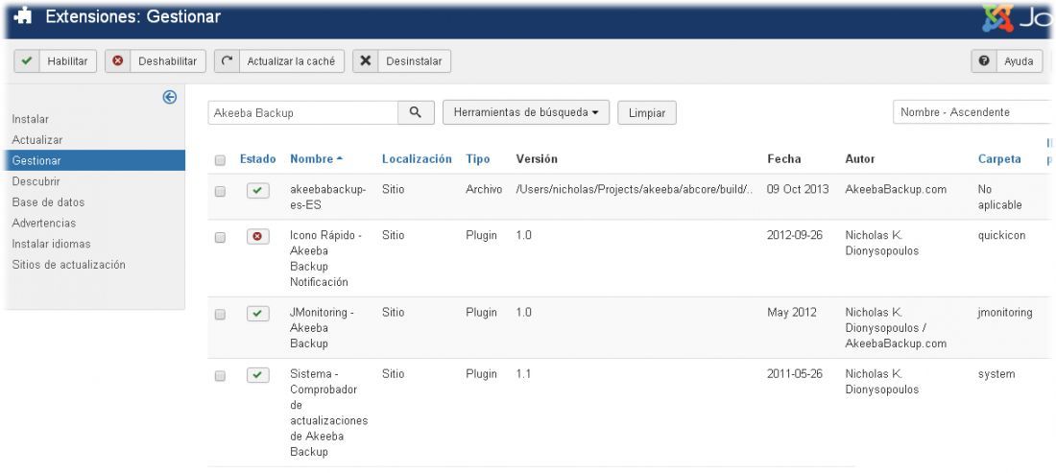The width and height of the screenshot is (1056, 473).
Task: Click the /Users/nicholas/Projects version path cell
Action: pos(635,190)
